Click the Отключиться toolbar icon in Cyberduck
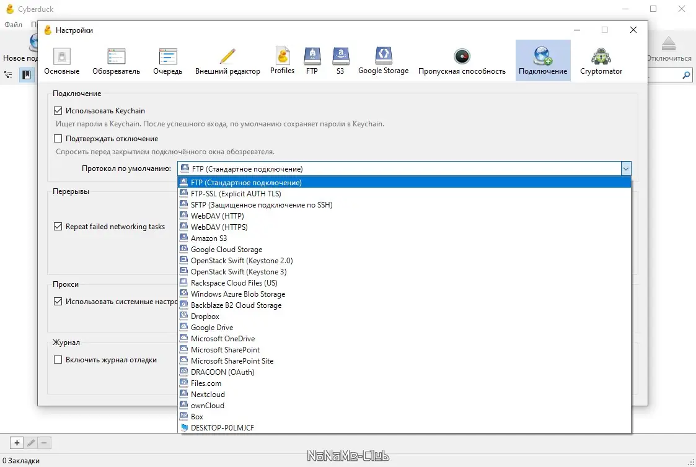The image size is (696, 467). tap(669, 49)
